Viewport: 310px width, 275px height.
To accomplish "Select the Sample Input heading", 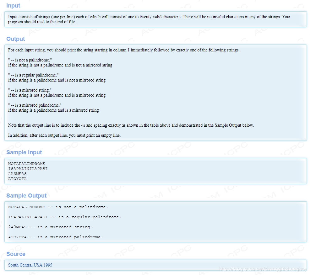I will 24,152.
